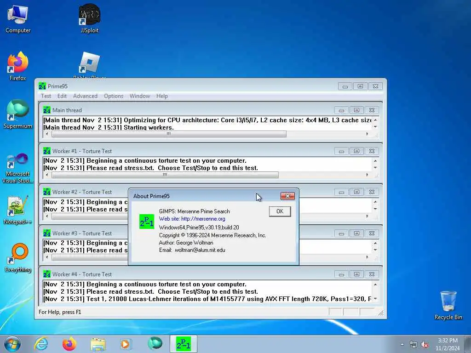
Task: Click the green 2^P-1 logo in About dialog
Action: [x=147, y=222]
